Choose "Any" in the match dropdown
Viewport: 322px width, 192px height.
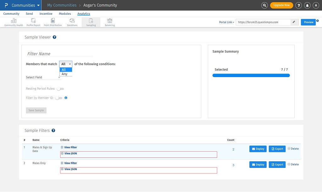(64, 74)
